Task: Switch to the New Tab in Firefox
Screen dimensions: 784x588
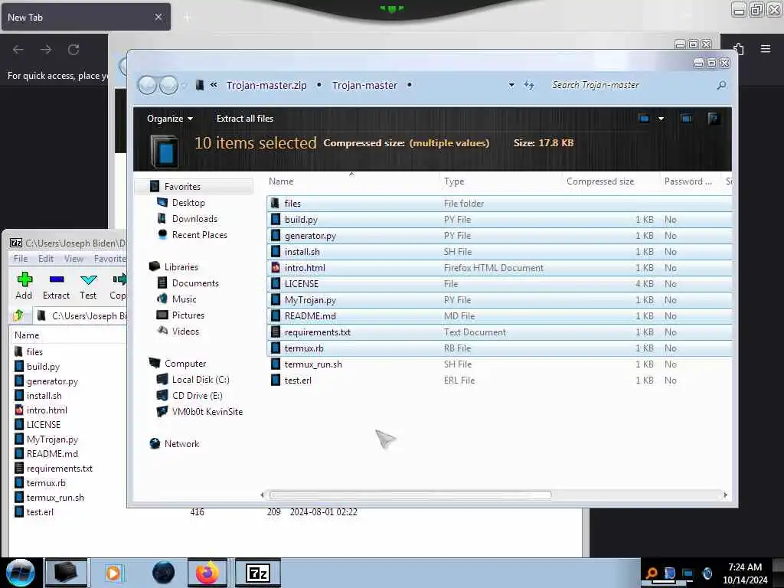Action: click(x=86, y=17)
